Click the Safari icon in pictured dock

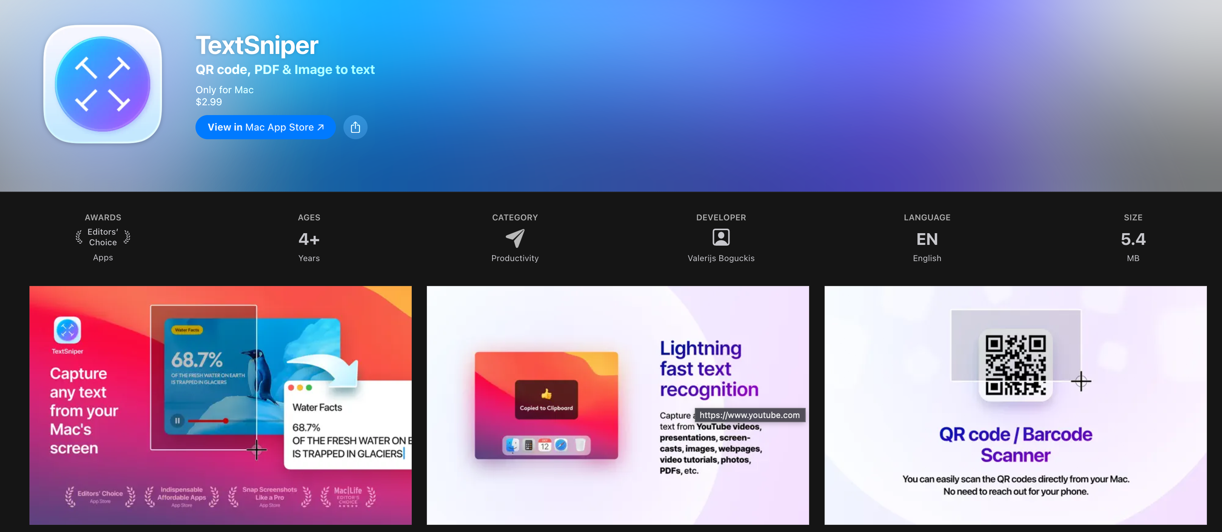561,445
